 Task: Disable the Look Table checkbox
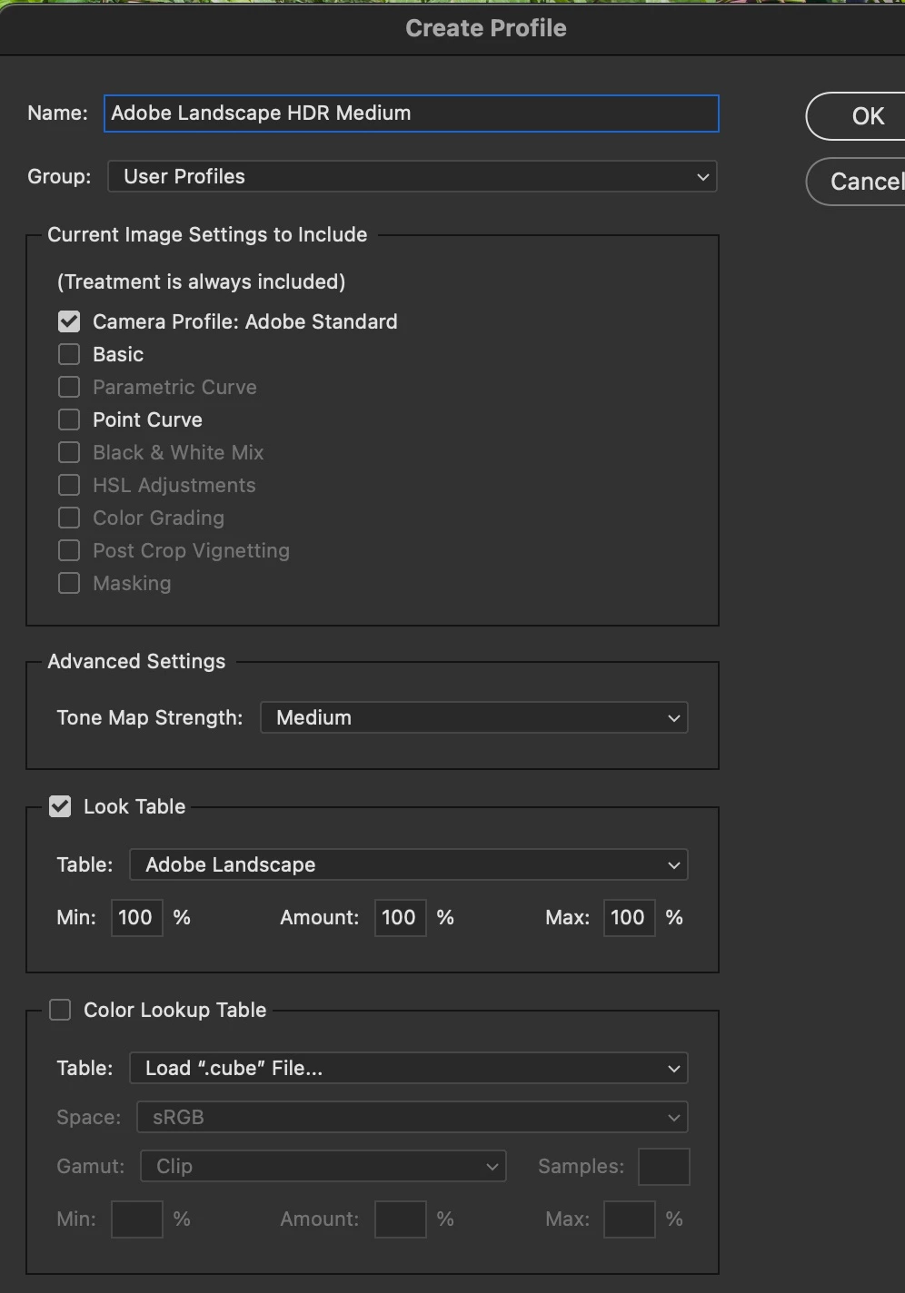click(x=60, y=806)
